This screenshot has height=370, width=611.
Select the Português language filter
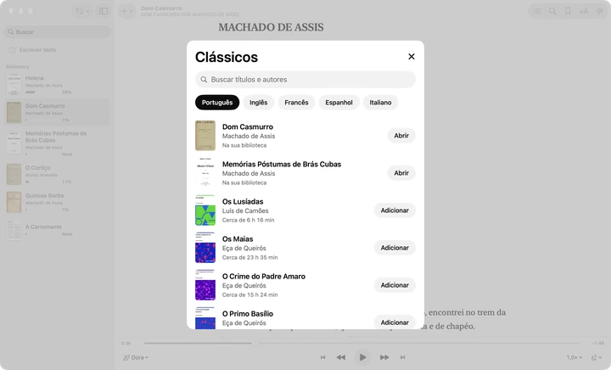pyautogui.click(x=217, y=103)
